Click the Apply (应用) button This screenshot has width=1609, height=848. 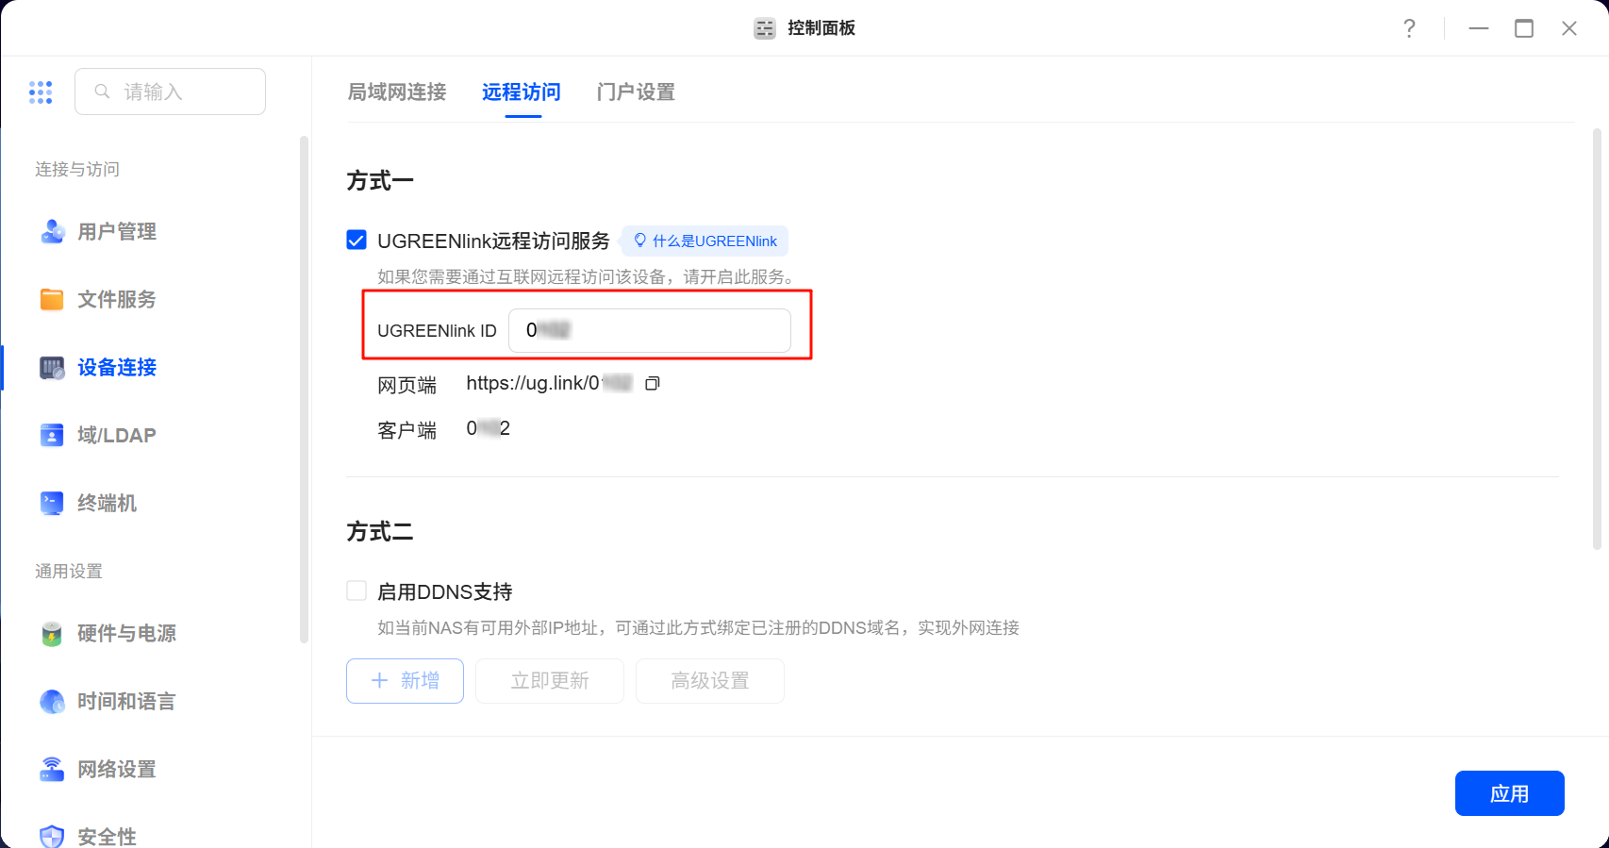[x=1509, y=793]
